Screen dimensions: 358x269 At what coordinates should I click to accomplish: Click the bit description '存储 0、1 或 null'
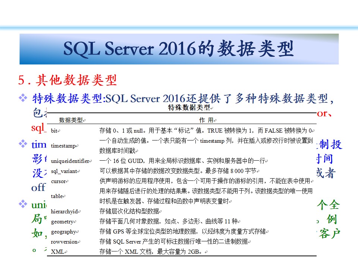coord(121,131)
